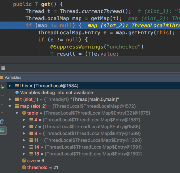Click the Variables tab title

point(13,77)
